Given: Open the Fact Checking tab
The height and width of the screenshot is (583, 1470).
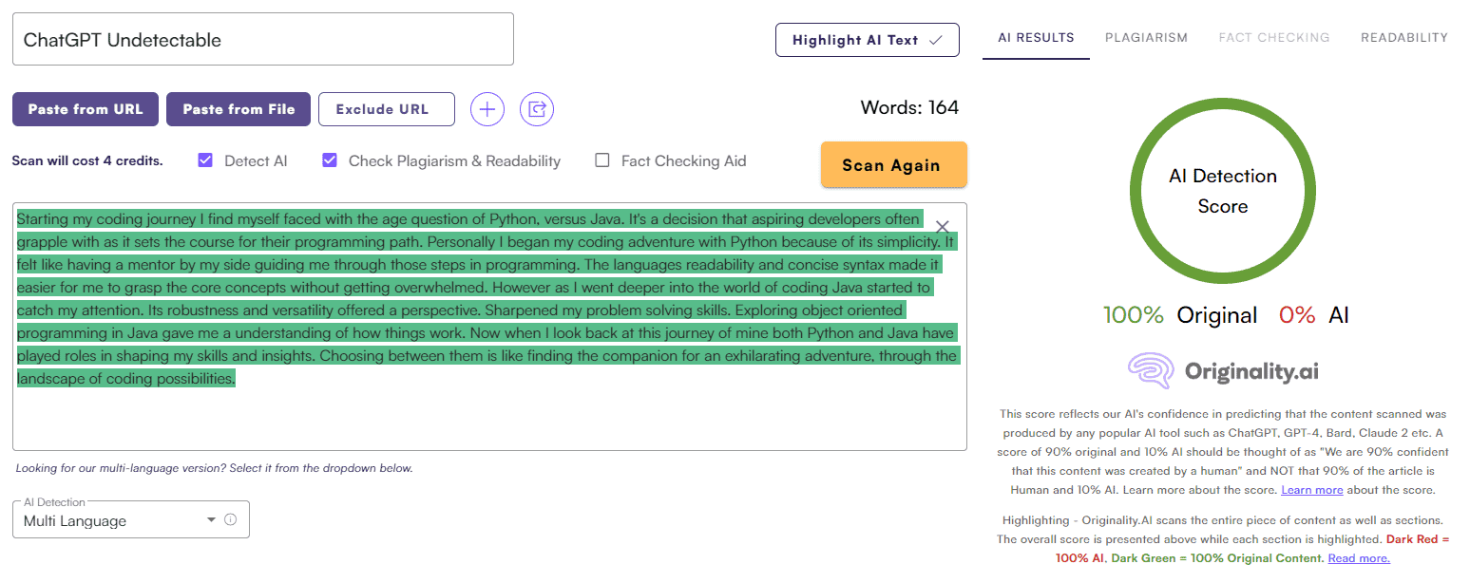Looking at the screenshot, I should 1274,38.
